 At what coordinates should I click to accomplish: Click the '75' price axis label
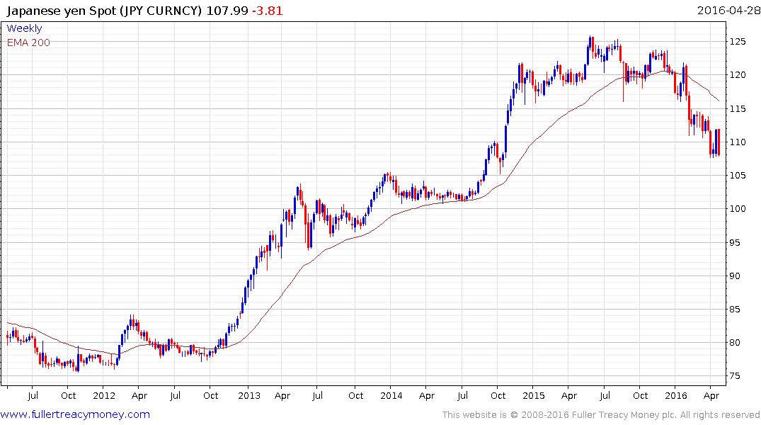pyautogui.click(x=736, y=376)
